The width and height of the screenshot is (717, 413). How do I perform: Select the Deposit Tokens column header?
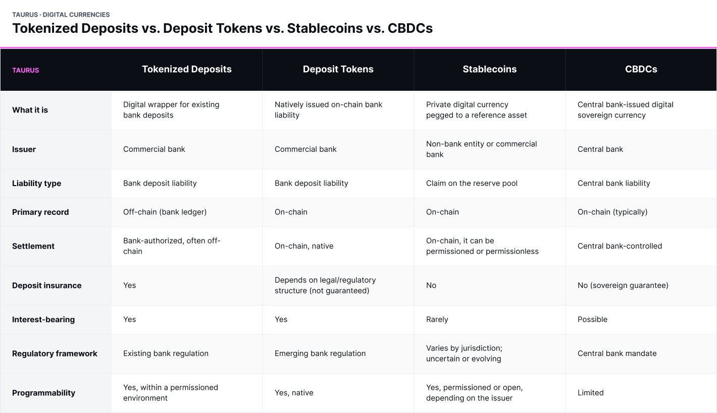click(338, 70)
